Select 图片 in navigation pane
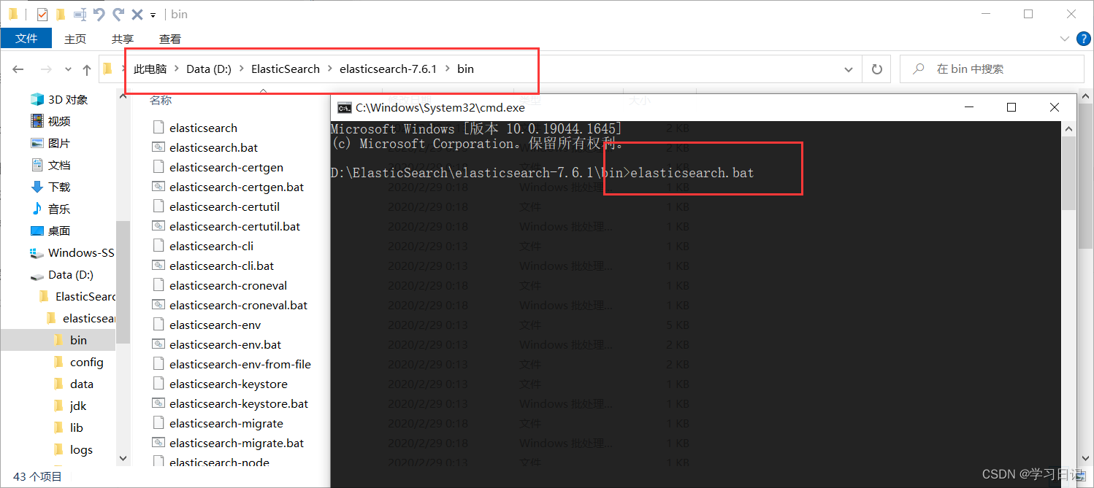The height and width of the screenshot is (488, 1094). point(50,143)
